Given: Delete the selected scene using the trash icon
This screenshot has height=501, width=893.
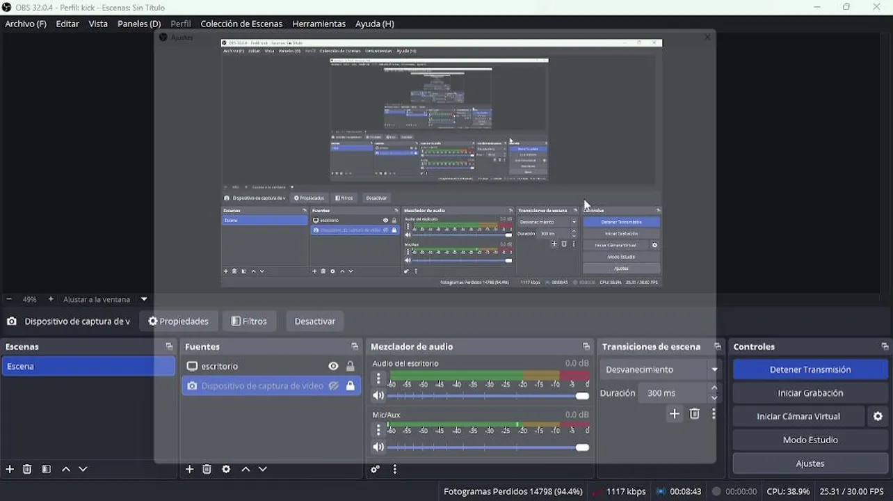Looking at the screenshot, I should pyautogui.click(x=27, y=469).
